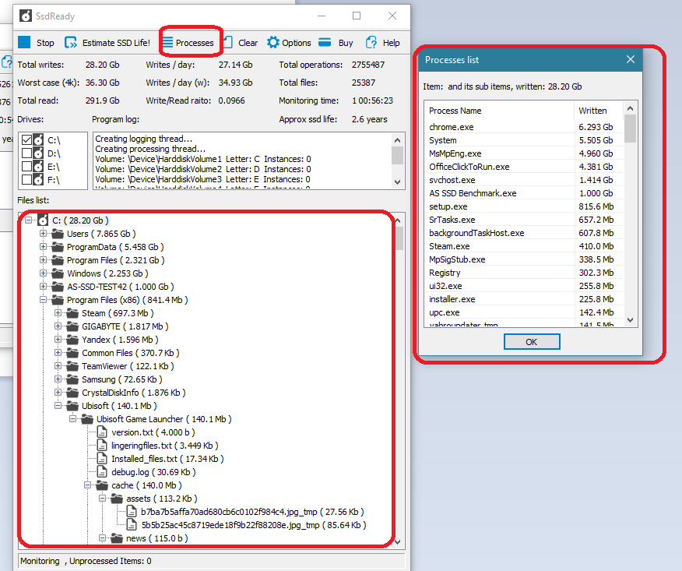This screenshot has width=682, height=571.
Task: Click the files list scroll down arrow
Action: [397, 542]
